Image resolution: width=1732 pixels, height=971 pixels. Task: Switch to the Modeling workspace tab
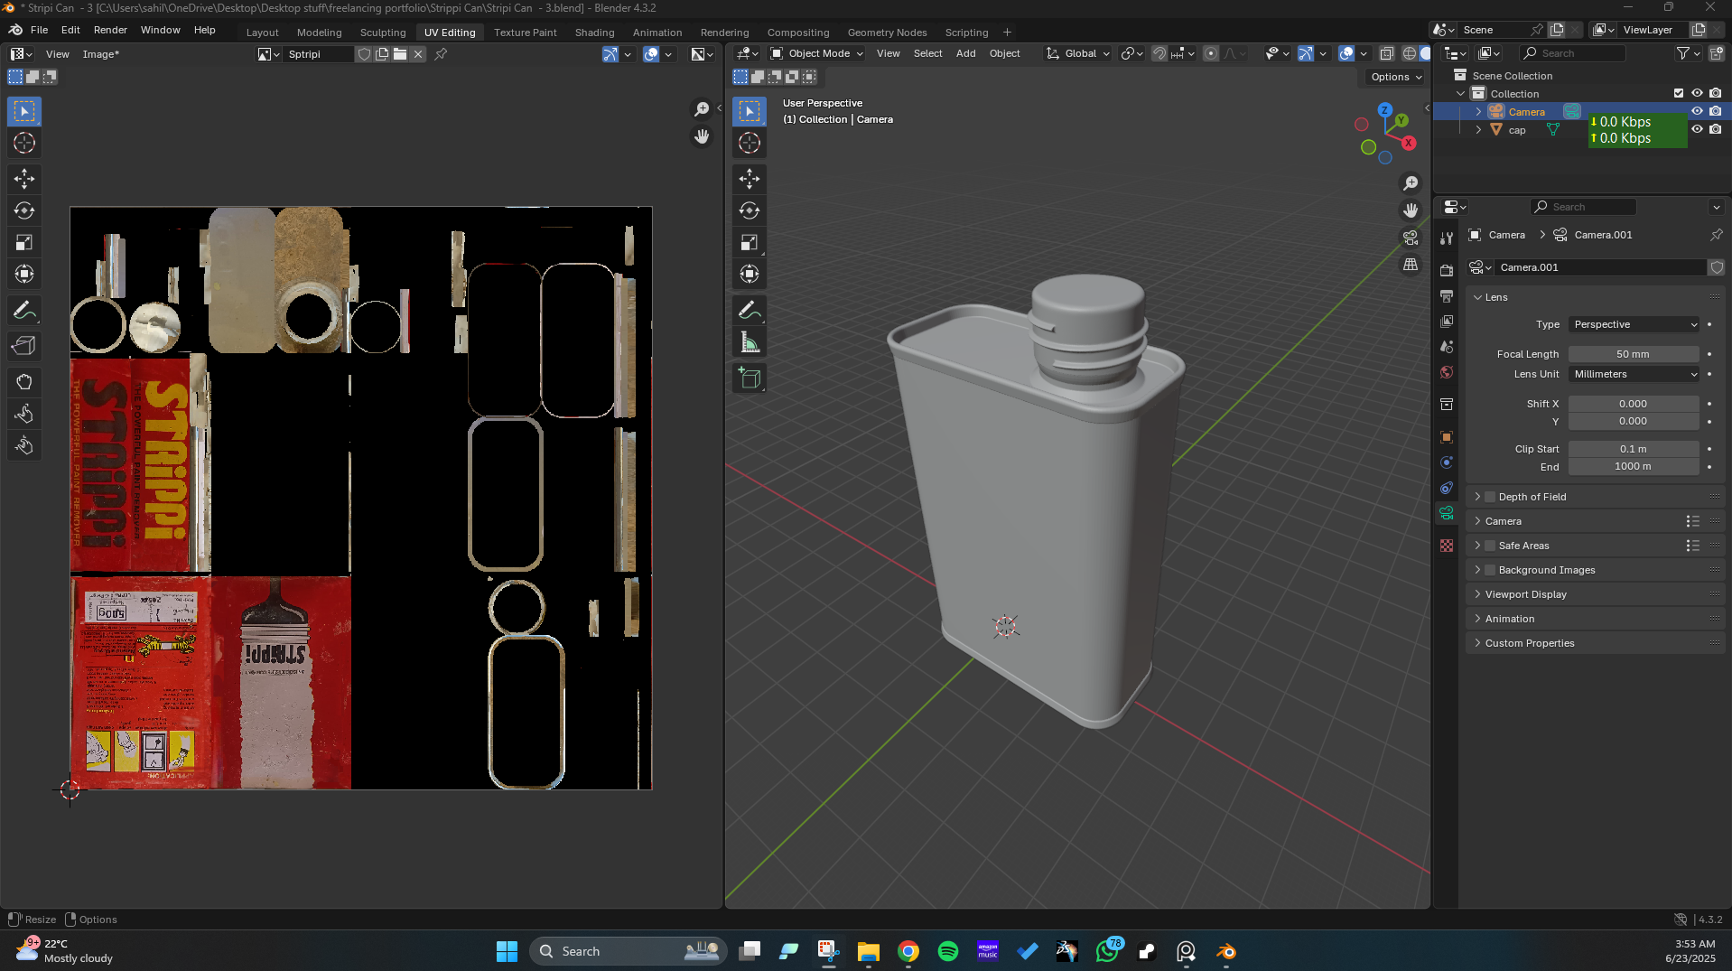[319, 33]
